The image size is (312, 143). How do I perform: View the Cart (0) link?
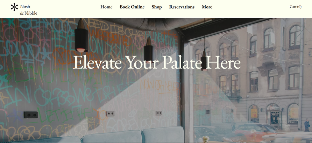[x=295, y=7]
